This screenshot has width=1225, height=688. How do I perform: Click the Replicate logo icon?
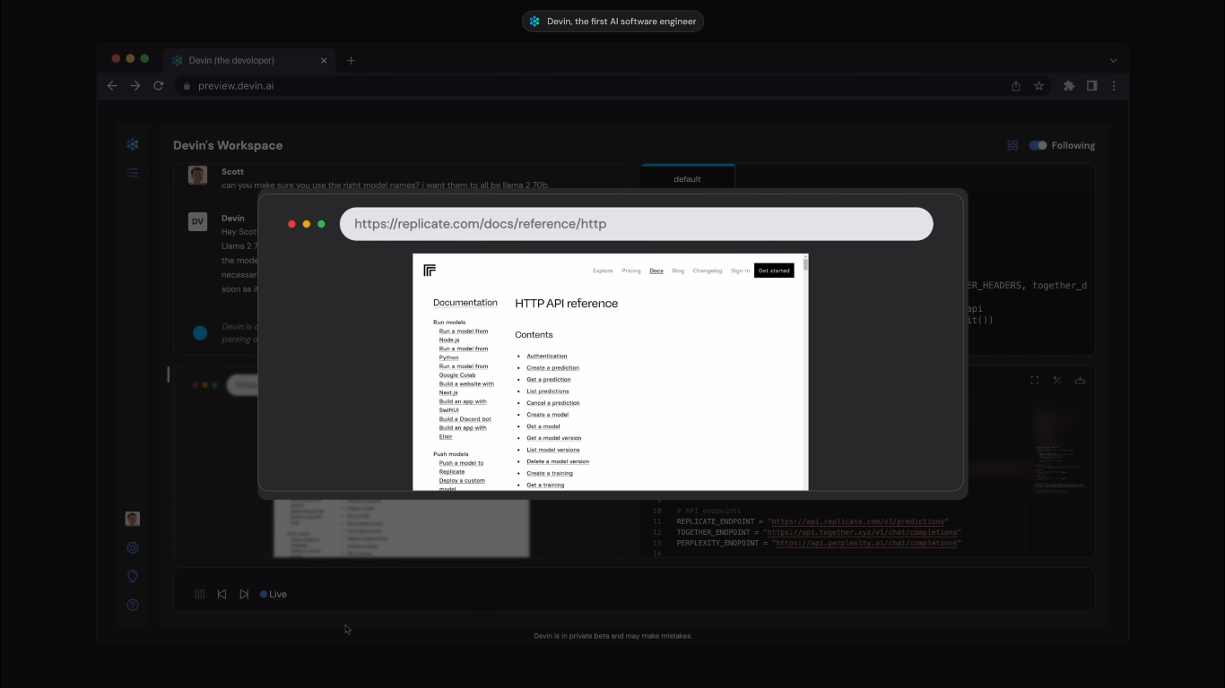pyautogui.click(x=430, y=271)
